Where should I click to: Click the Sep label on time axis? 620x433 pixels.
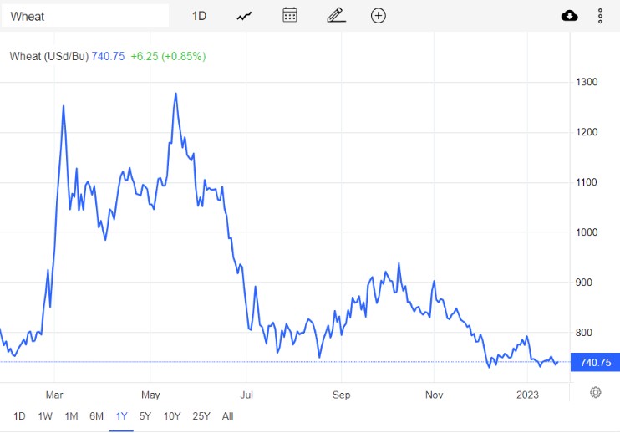pyautogui.click(x=341, y=395)
